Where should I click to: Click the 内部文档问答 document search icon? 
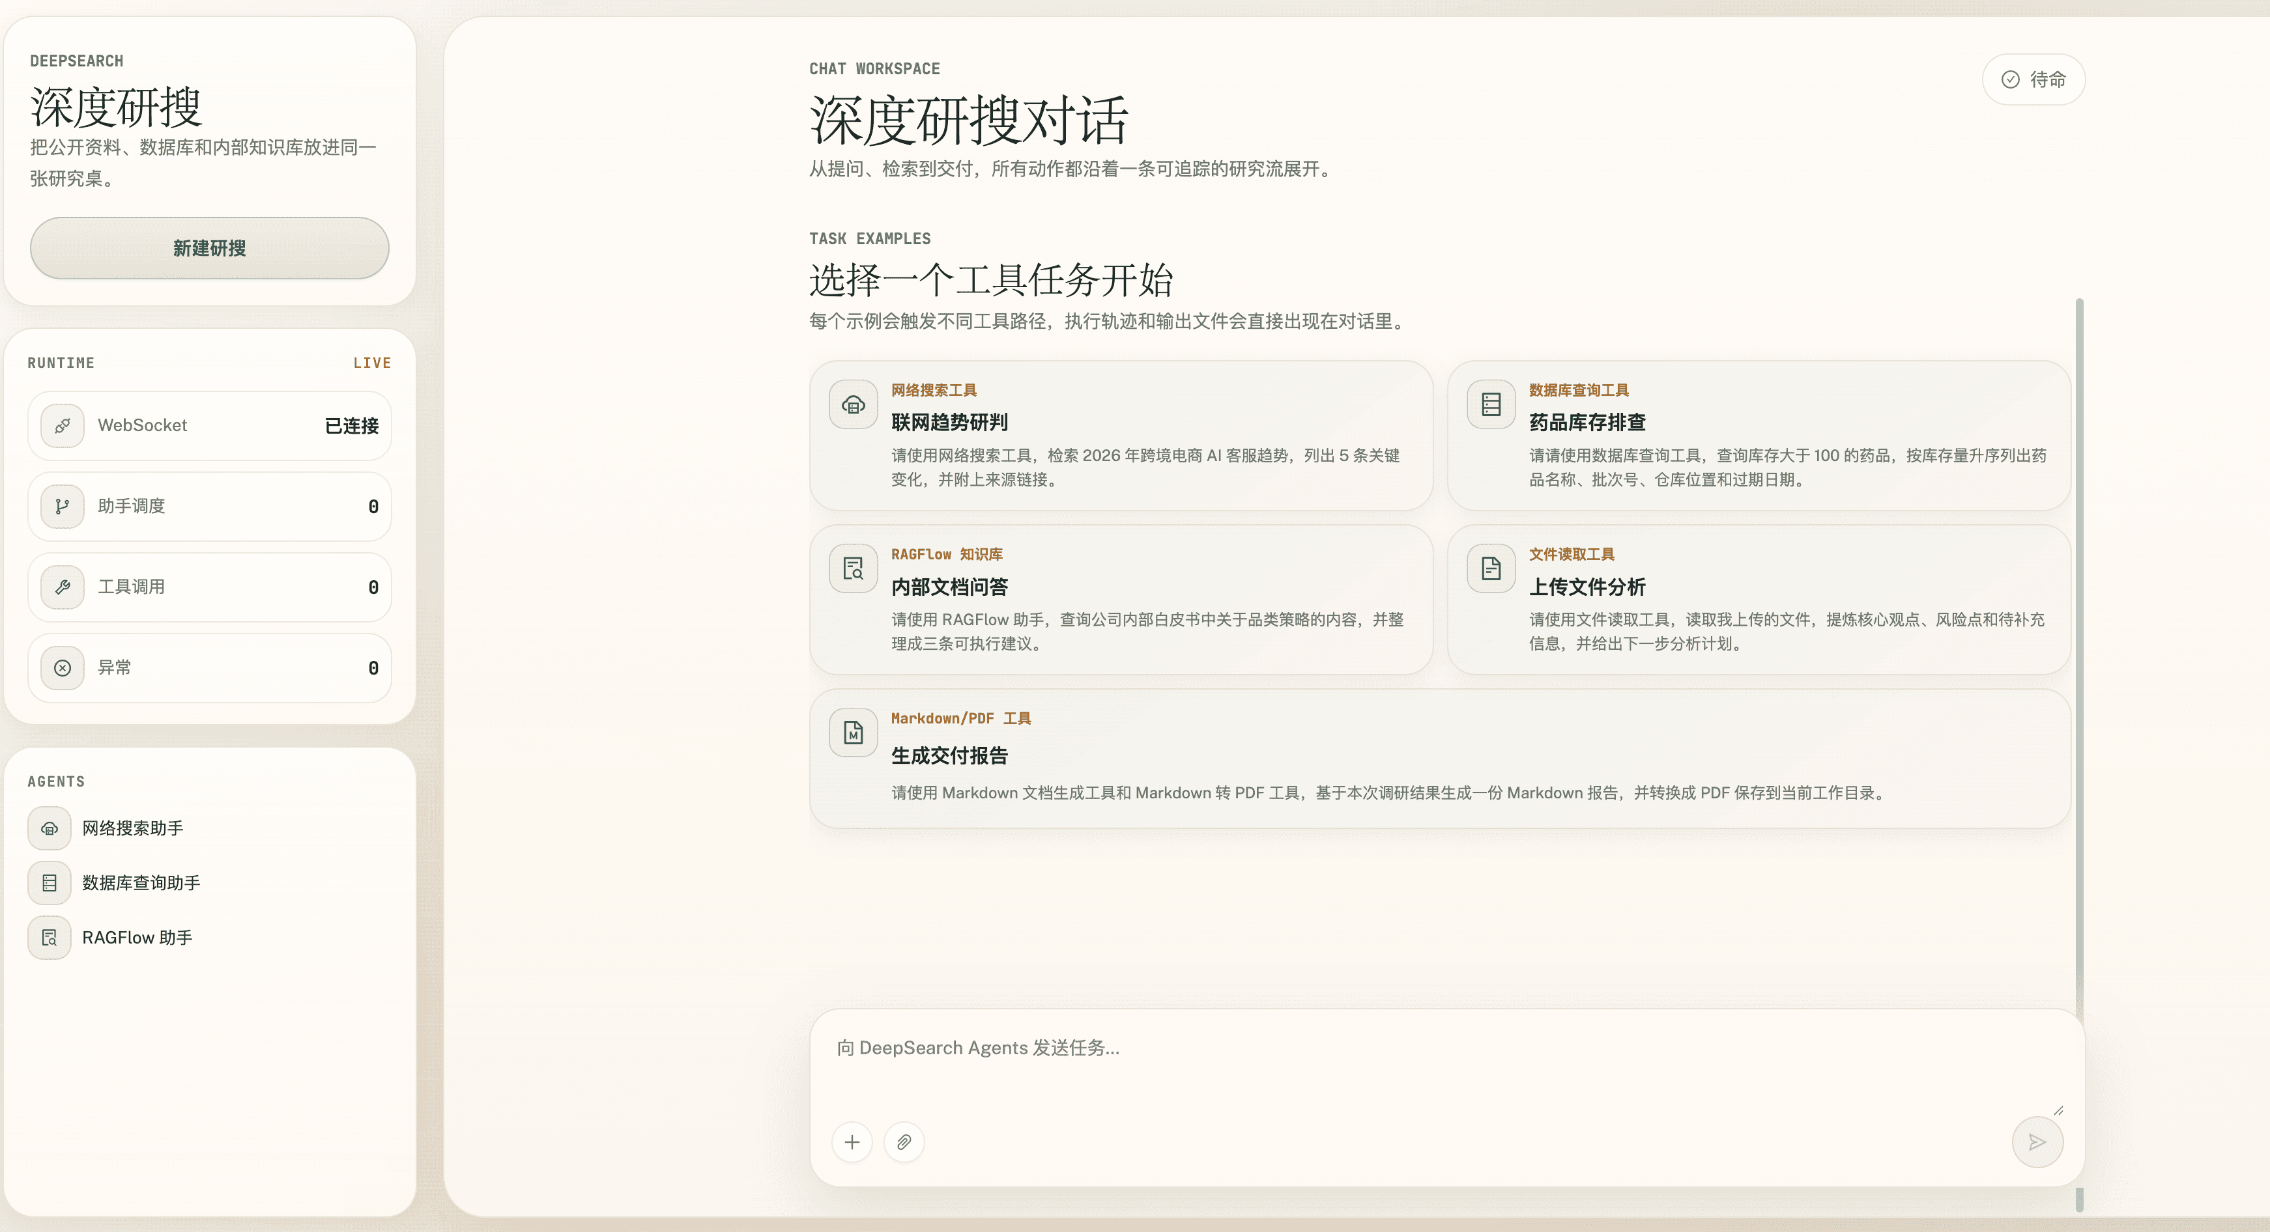pyautogui.click(x=853, y=569)
